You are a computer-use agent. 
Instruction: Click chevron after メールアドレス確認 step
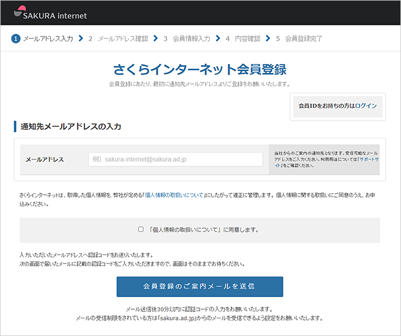[x=155, y=38]
